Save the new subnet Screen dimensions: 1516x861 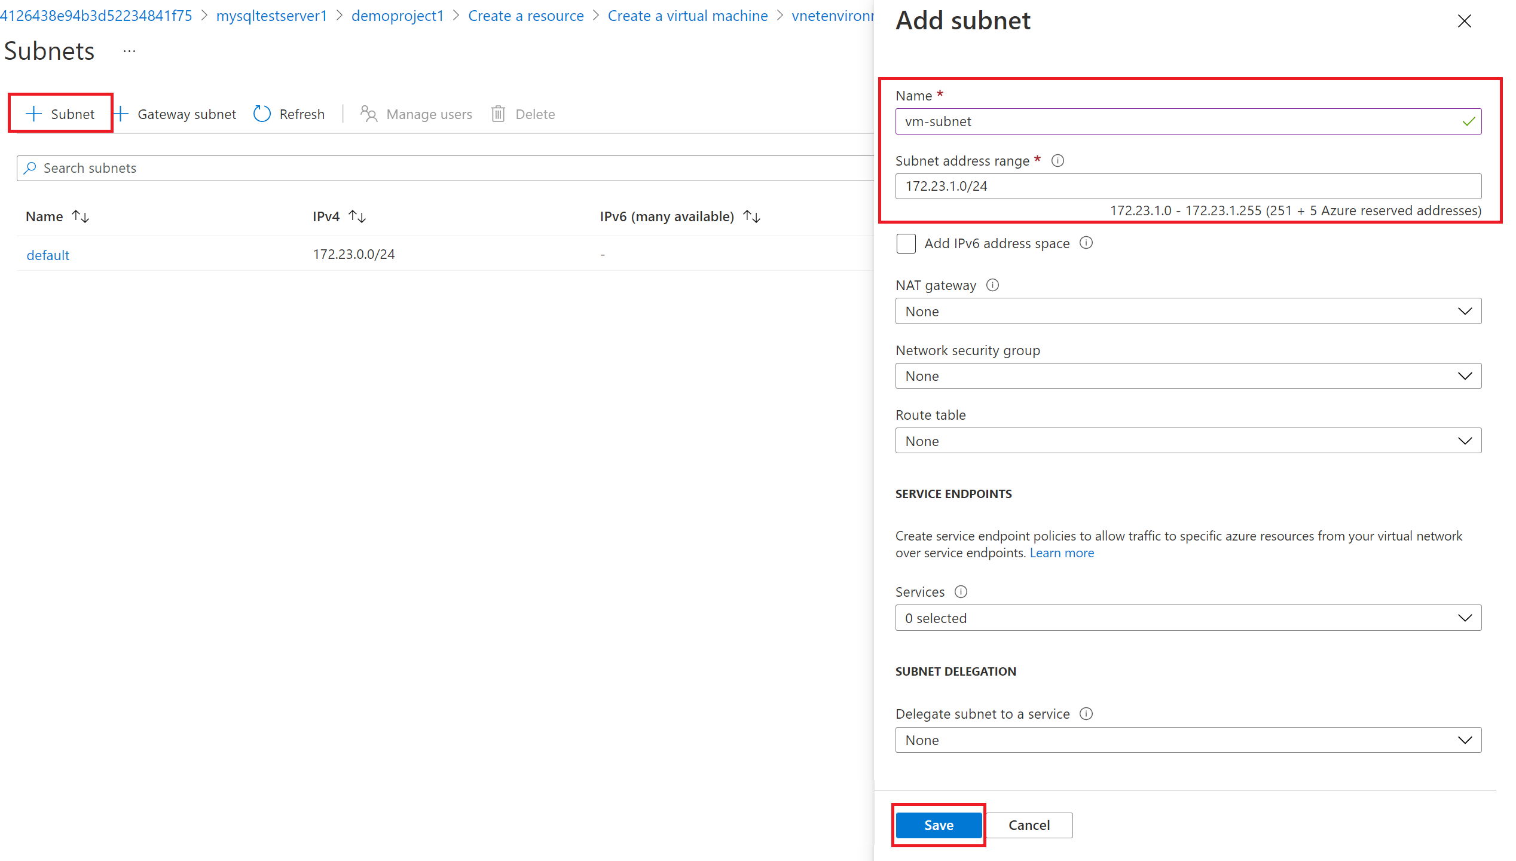tap(937, 825)
